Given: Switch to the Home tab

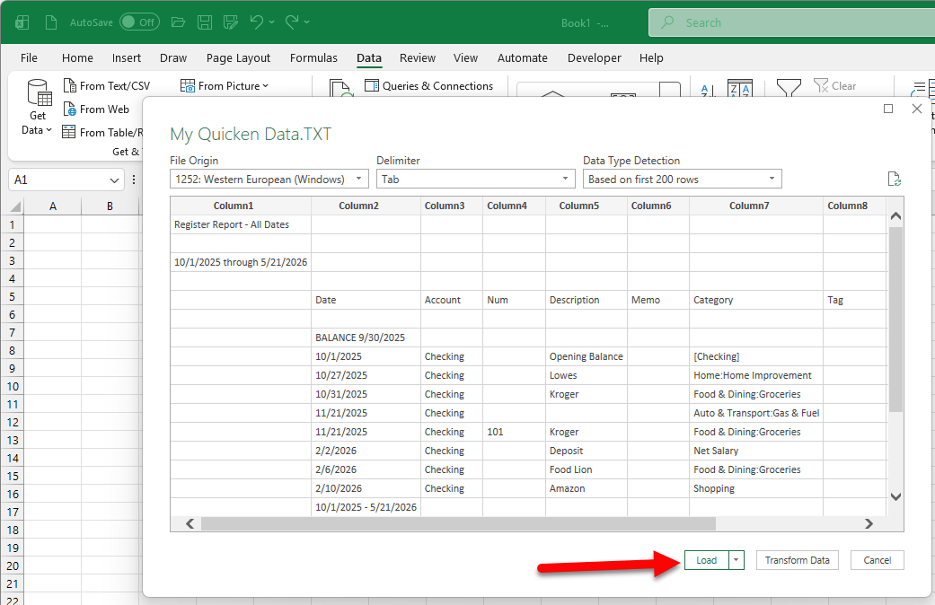Looking at the screenshot, I should tap(77, 57).
